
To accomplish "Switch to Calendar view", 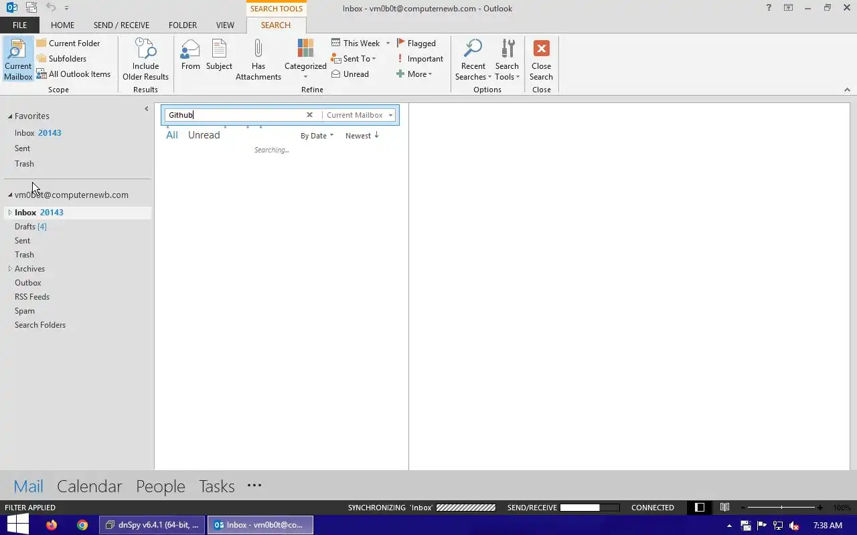I will 89,486.
